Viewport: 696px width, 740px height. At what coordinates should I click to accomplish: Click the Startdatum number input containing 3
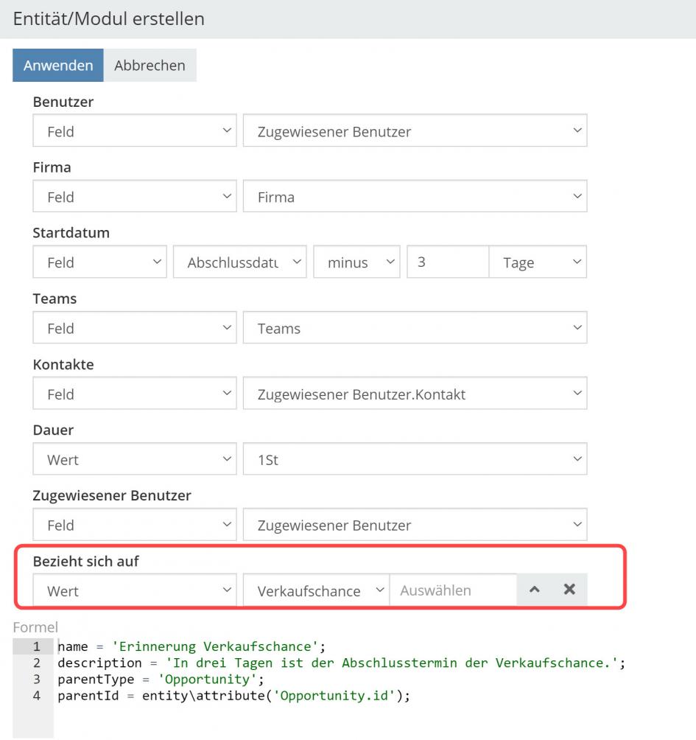point(447,262)
